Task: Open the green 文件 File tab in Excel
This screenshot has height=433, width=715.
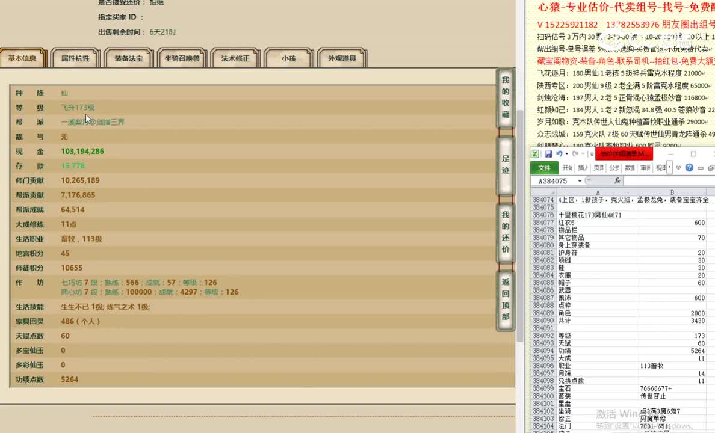Action: click(544, 168)
